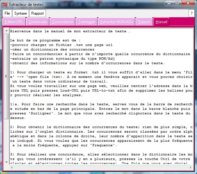The height and width of the screenshot is (174, 197).
Task: Click the line '-pouvoir charger un fichier .txt'
Action: pyautogui.click(x=61, y=45)
